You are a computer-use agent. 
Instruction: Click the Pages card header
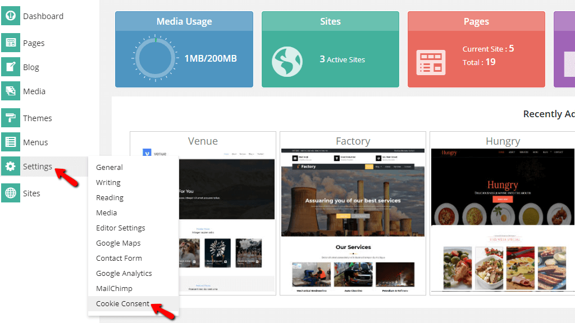click(x=476, y=21)
